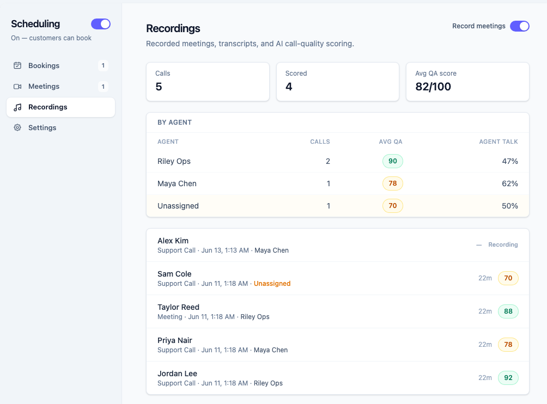Image resolution: width=547 pixels, height=404 pixels.
Task: Click the AGENT TALK column header
Action: (498, 142)
